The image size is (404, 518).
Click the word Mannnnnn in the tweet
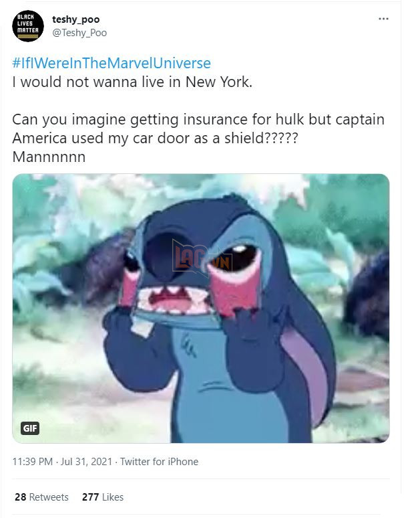pos(49,157)
